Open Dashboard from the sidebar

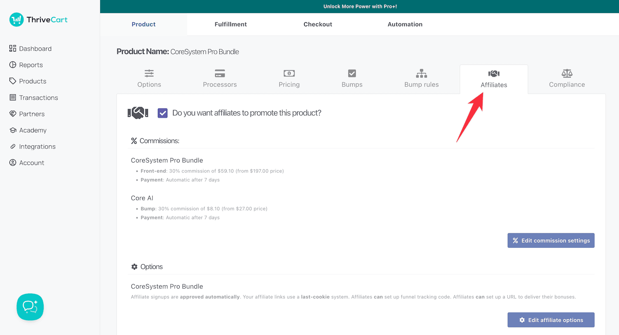[x=30, y=49]
